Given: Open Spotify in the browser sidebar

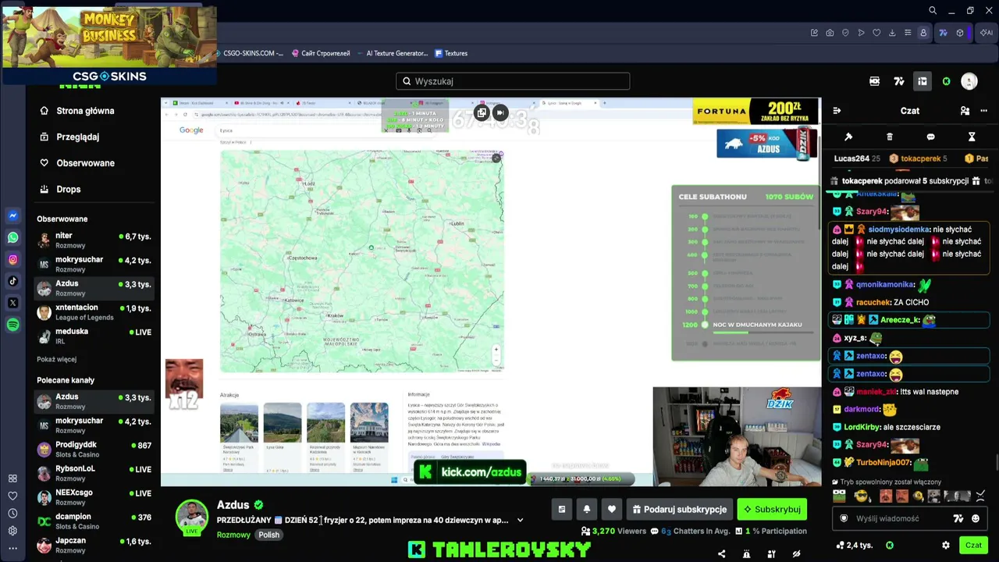Looking at the screenshot, I should tap(12, 325).
